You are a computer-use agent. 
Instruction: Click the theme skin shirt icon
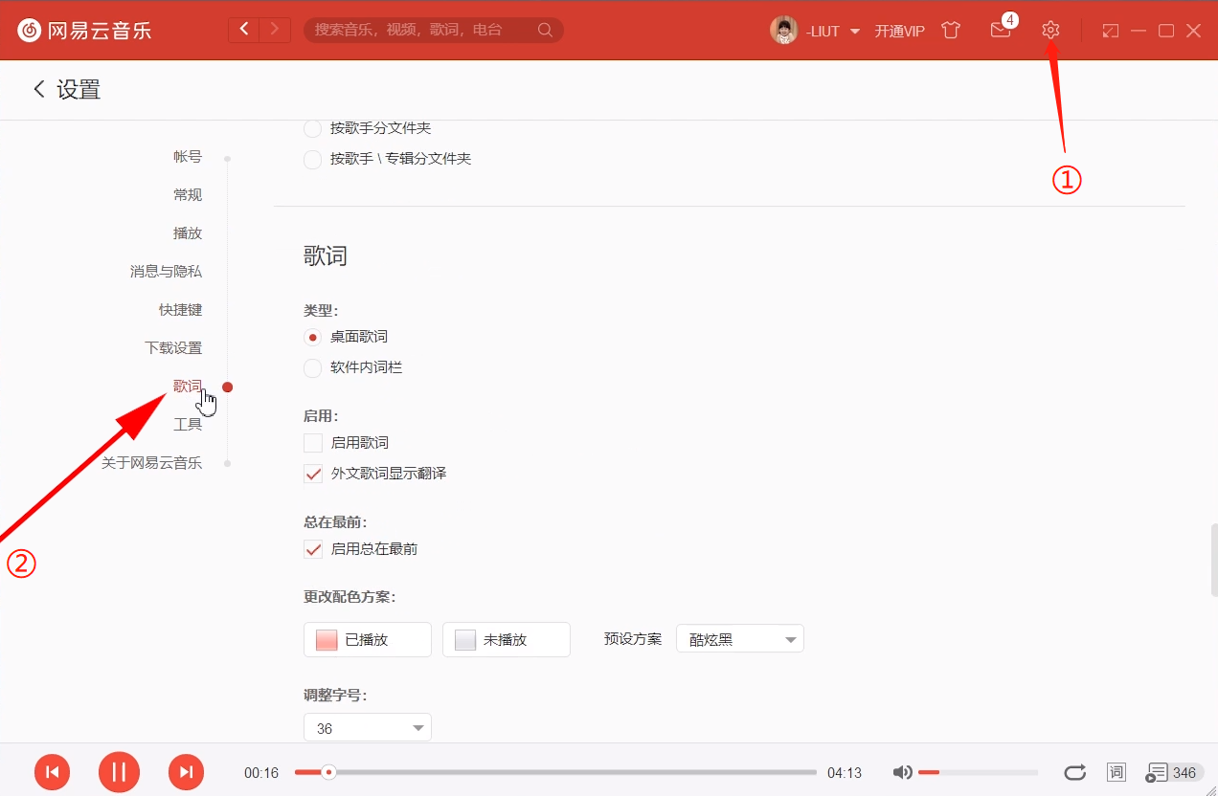[x=951, y=31]
